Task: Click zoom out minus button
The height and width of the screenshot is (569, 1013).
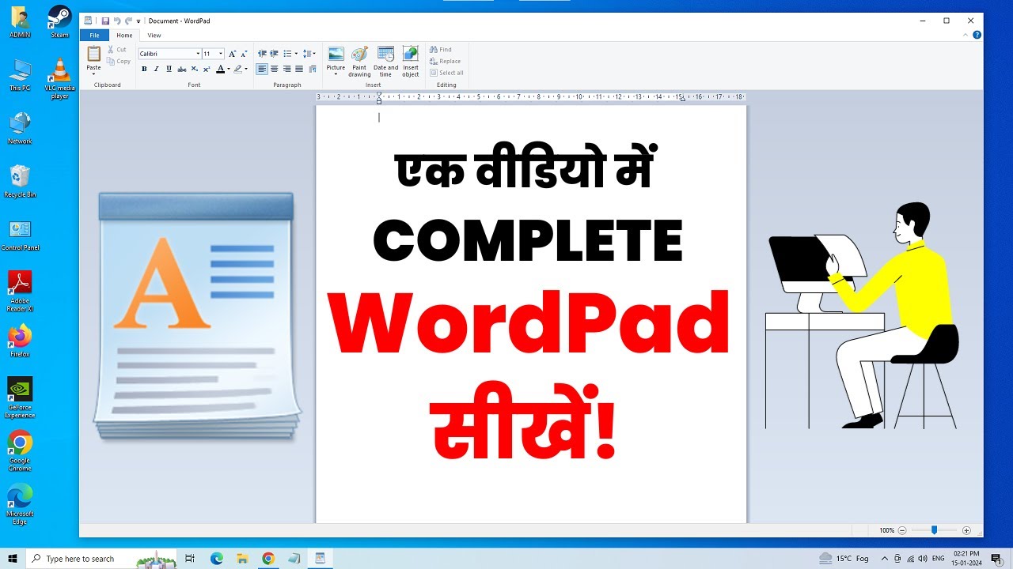Action: coord(903,530)
